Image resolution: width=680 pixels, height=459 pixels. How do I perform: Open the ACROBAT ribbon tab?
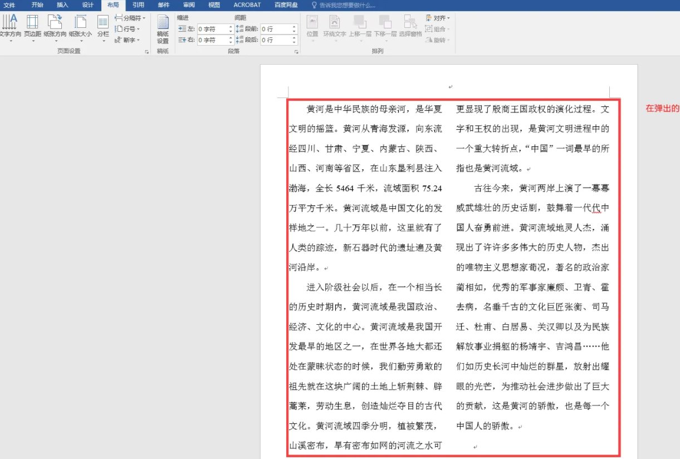(246, 4)
